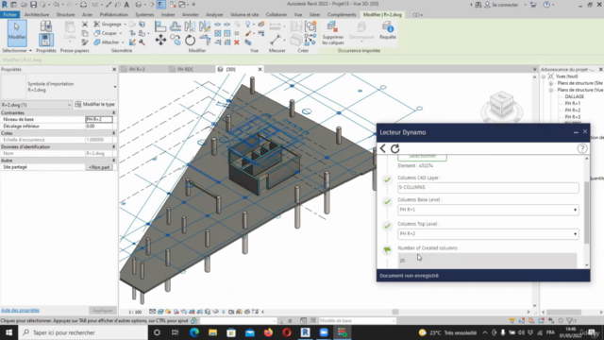Select PH R+1 in project browser

(x=573, y=103)
